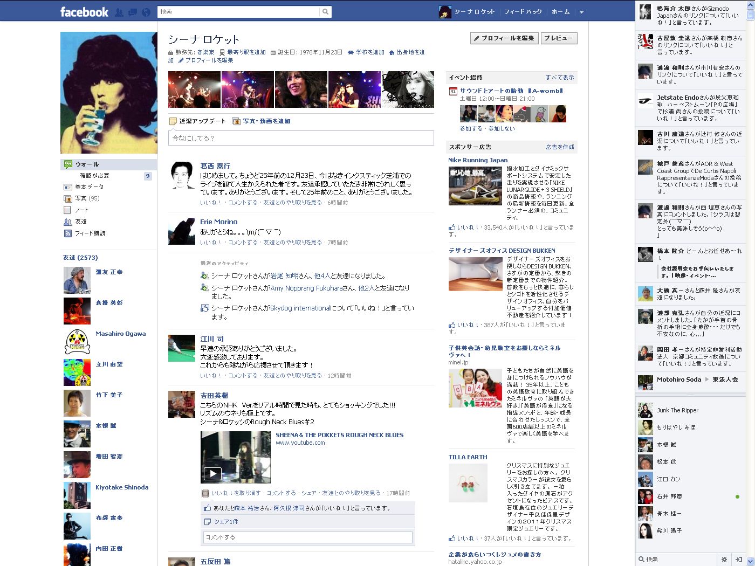Click the コメントする comment box
755x566 pixels.
[307, 537]
